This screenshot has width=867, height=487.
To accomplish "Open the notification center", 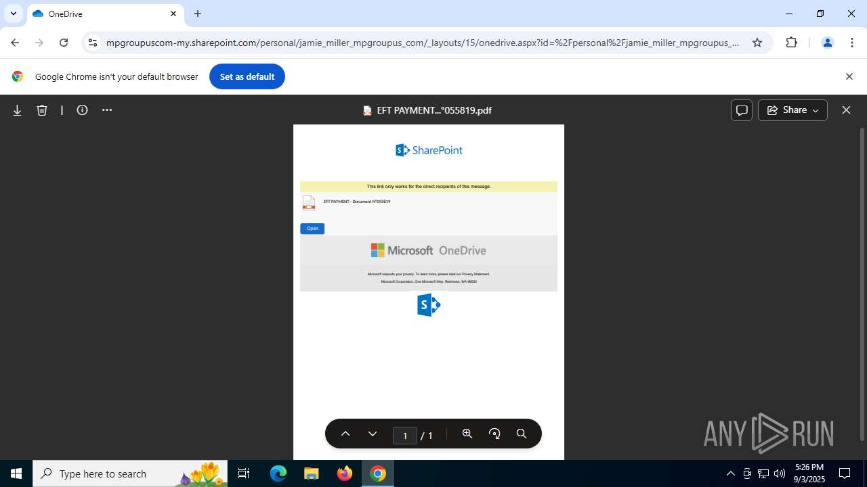I will 845,473.
